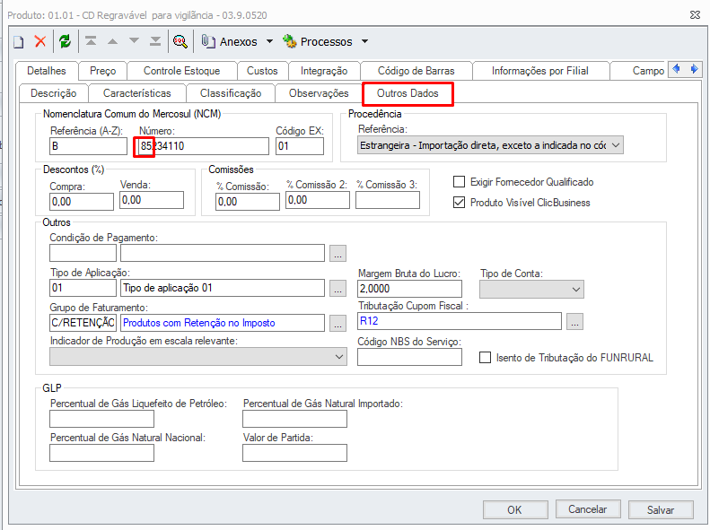Click the Cancelar button

point(588,509)
